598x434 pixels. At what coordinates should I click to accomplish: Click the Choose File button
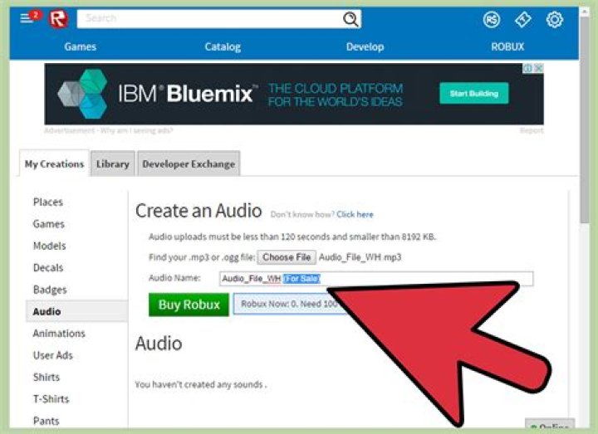coord(287,257)
